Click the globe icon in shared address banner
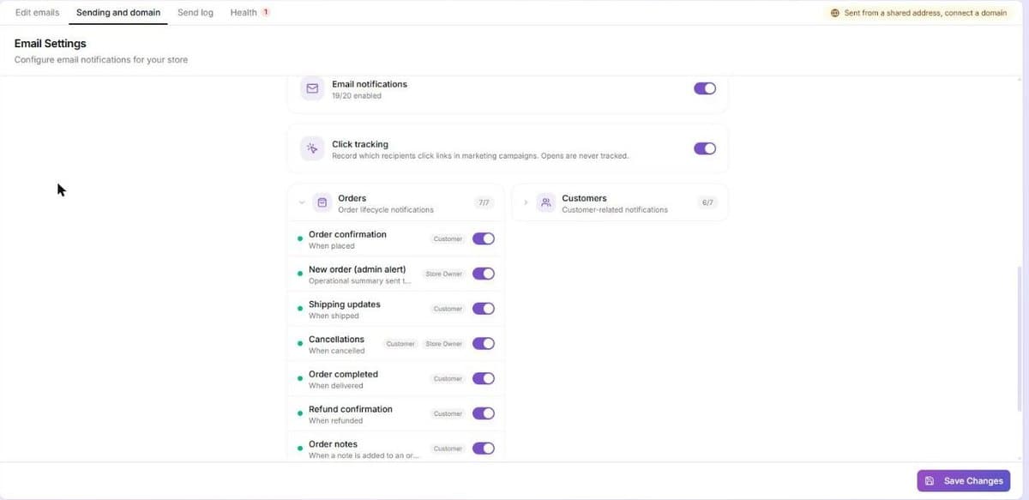Viewport: 1029px width, 500px height. point(835,13)
